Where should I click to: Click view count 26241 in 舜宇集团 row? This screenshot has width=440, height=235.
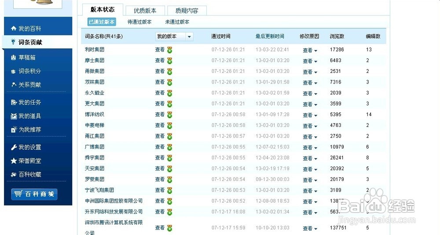(x=337, y=158)
